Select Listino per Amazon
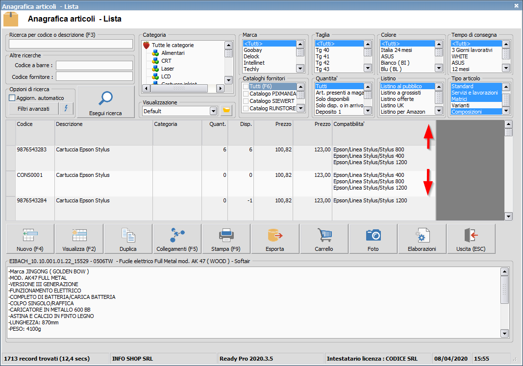Image resolution: width=523 pixels, height=366 pixels. coord(403,112)
